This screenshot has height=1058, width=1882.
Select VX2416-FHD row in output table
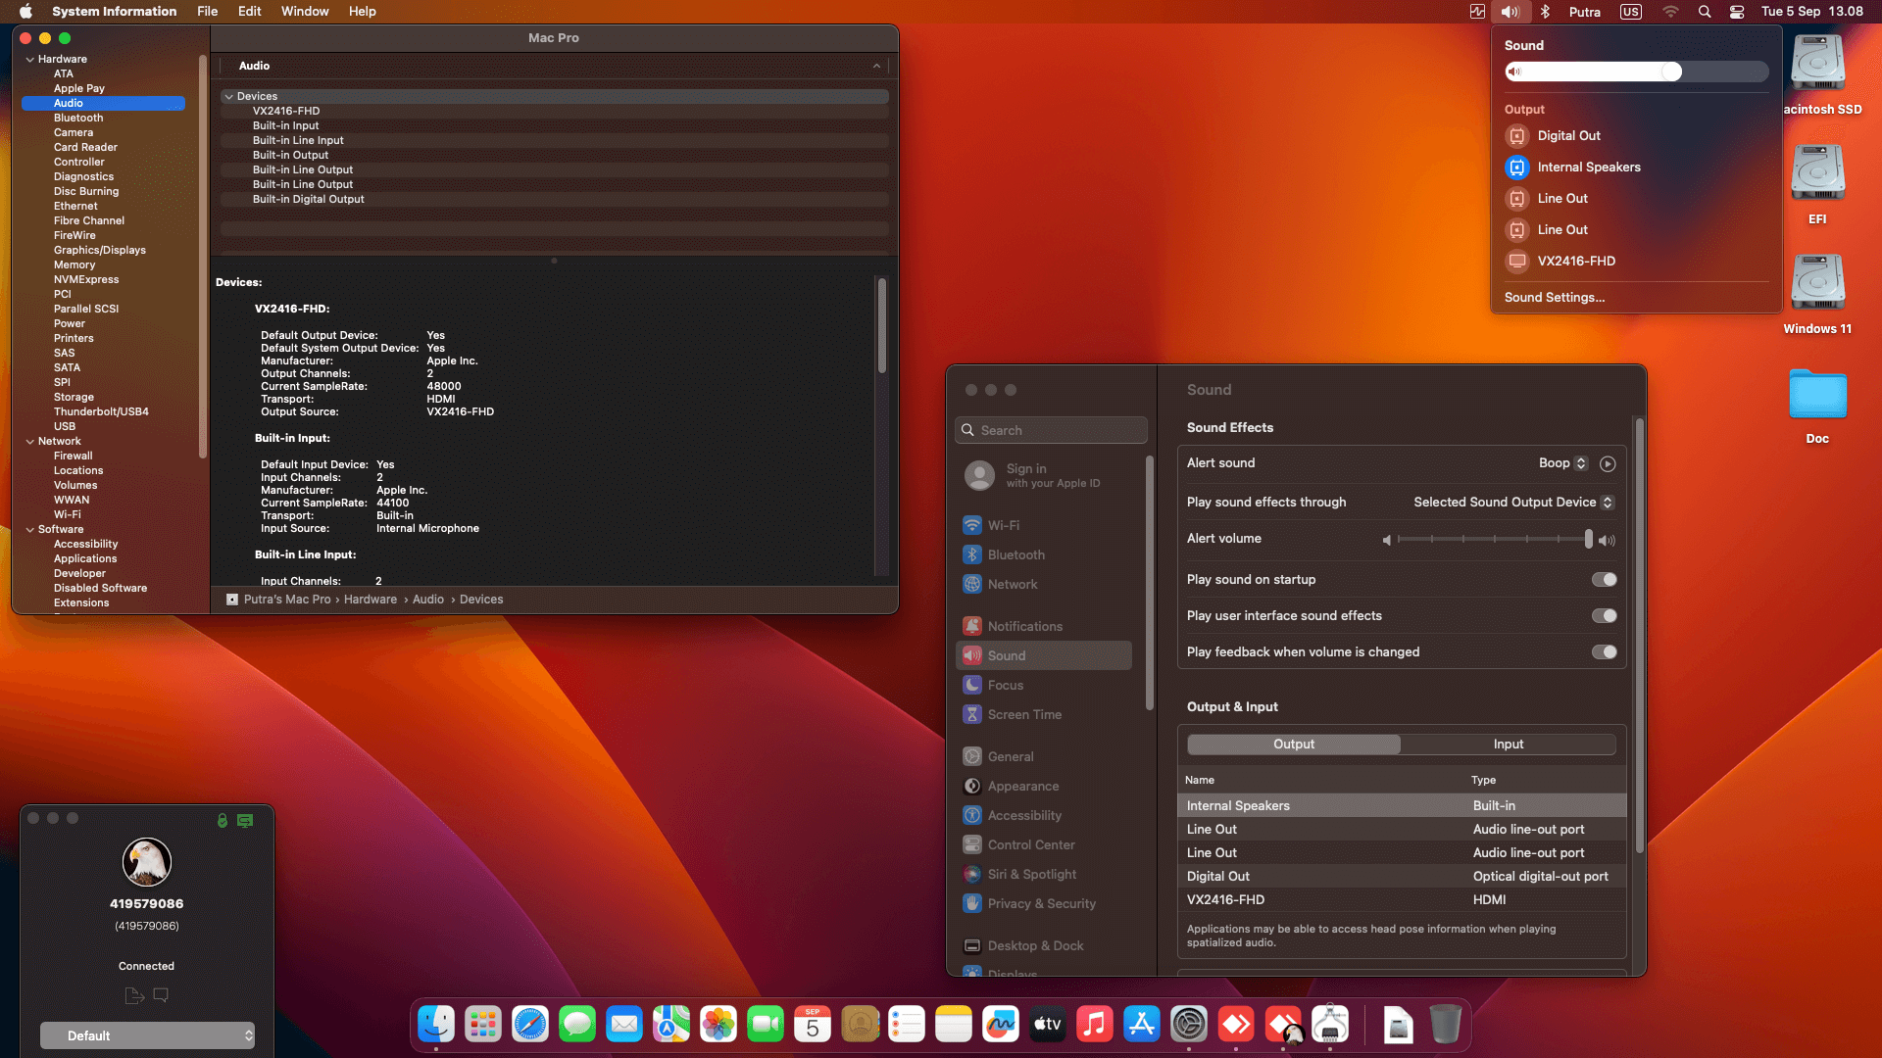click(x=1402, y=900)
